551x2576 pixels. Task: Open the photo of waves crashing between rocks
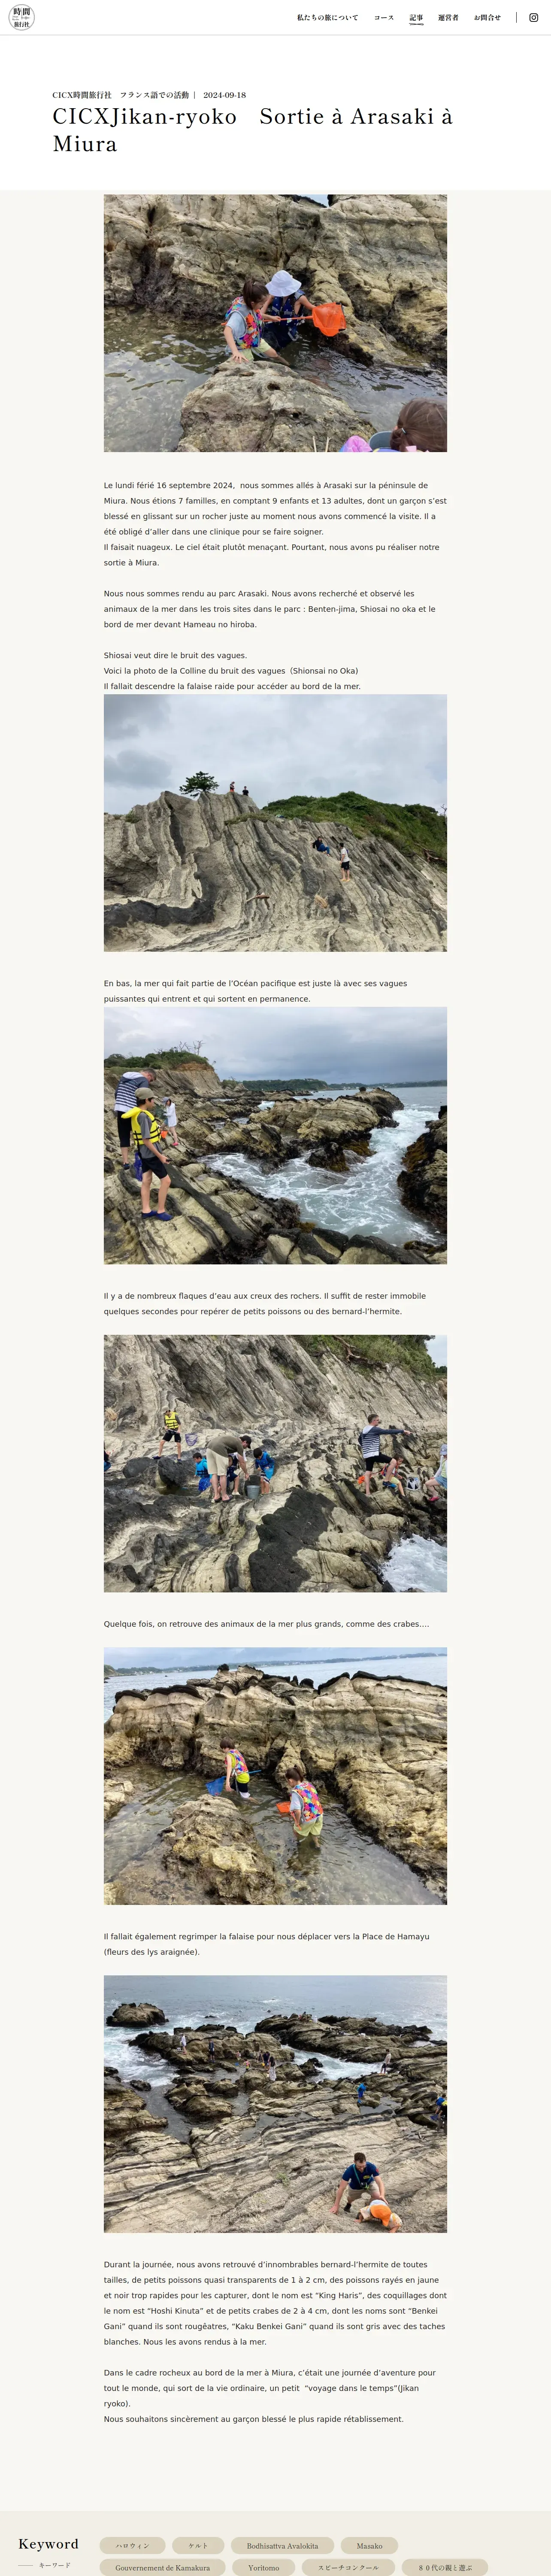tap(275, 1135)
